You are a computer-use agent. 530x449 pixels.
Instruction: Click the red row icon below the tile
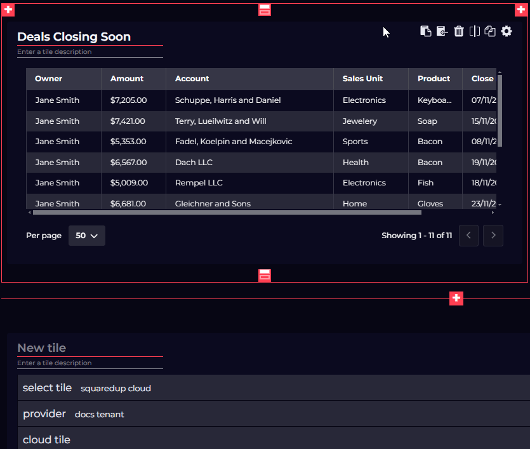(265, 276)
